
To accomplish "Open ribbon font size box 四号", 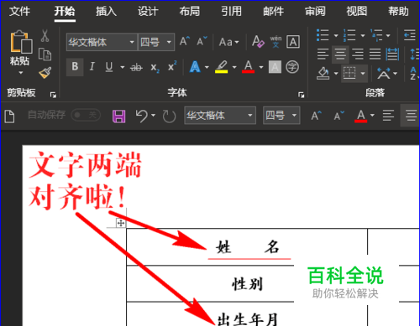I will pos(156,42).
